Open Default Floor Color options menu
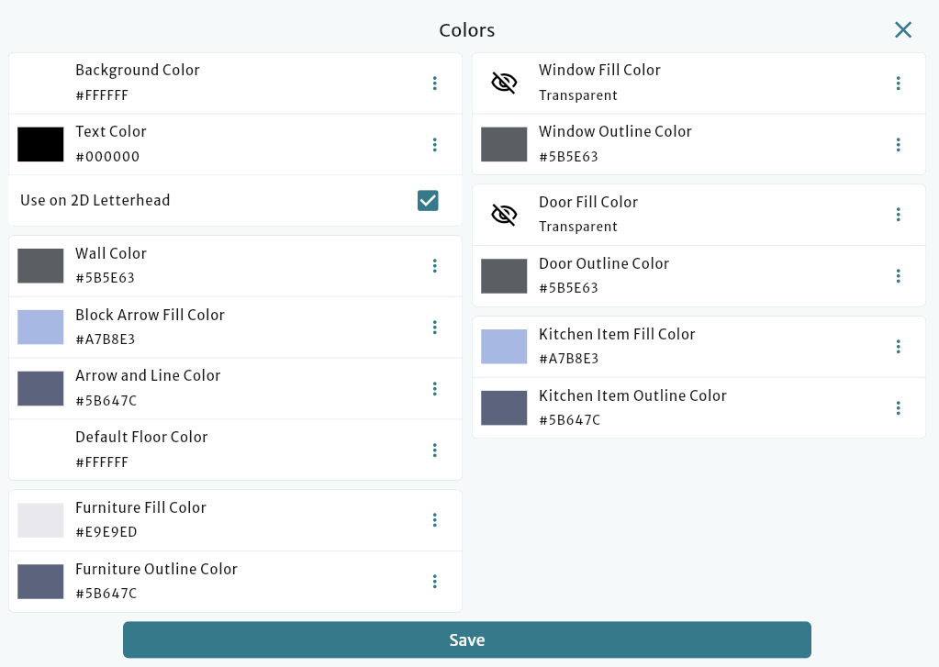Image resolution: width=939 pixels, height=667 pixels. (x=435, y=450)
